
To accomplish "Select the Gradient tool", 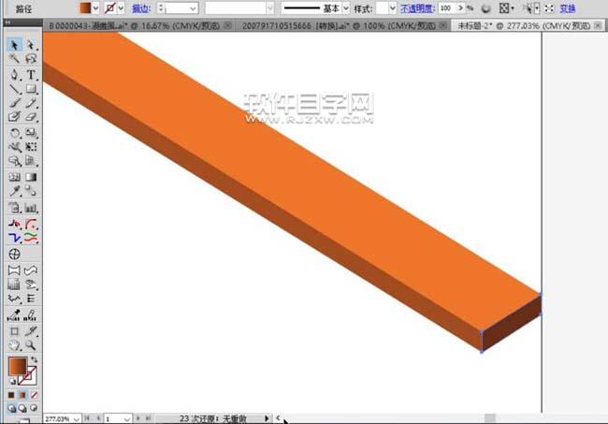I will click(x=31, y=177).
